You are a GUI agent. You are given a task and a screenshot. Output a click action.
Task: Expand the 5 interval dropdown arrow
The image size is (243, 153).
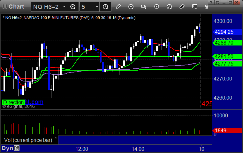point(97,7)
